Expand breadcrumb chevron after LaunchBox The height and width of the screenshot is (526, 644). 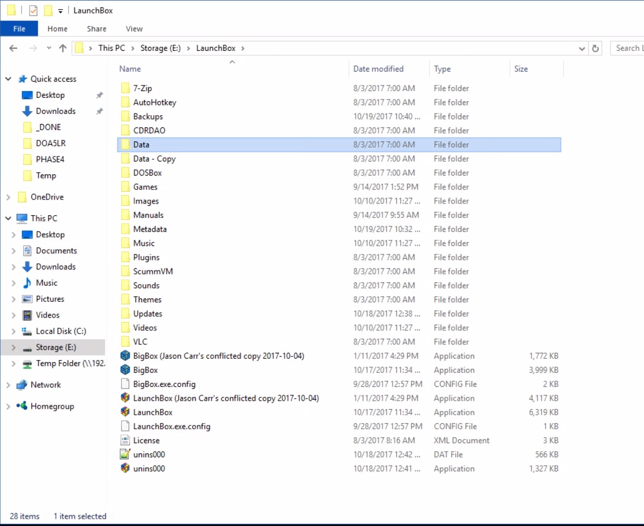click(x=243, y=49)
